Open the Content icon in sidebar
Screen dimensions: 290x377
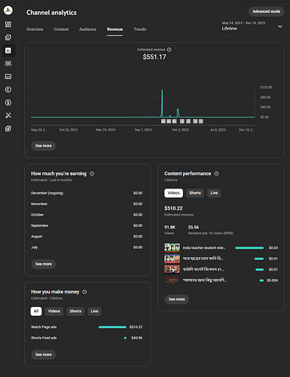[x=8, y=38]
